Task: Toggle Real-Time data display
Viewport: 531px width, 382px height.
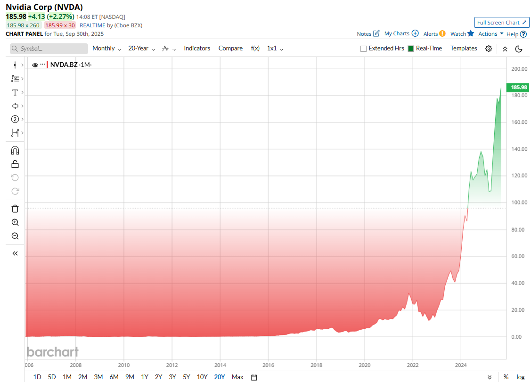Action: (412, 48)
